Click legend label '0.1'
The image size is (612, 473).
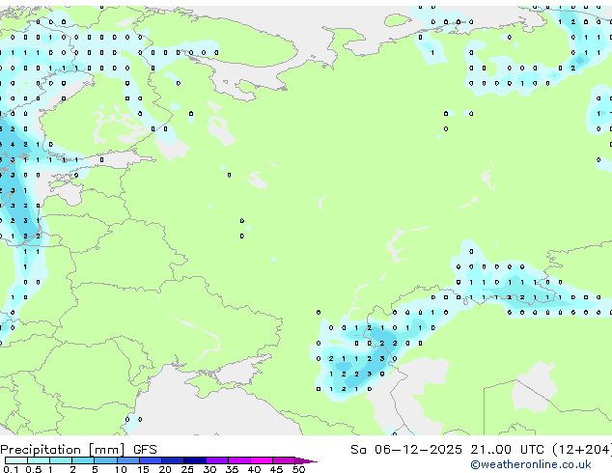click(11, 469)
